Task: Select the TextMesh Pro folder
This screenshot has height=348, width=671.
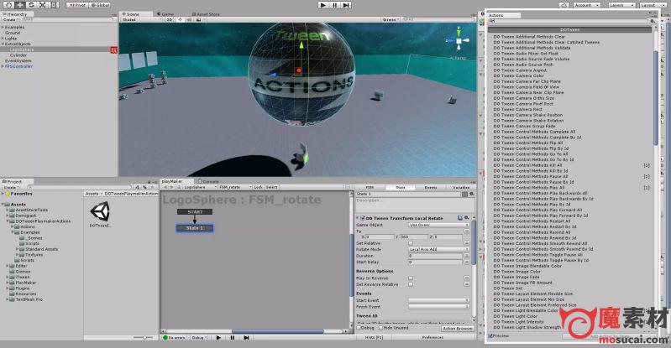Action: (26, 299)
